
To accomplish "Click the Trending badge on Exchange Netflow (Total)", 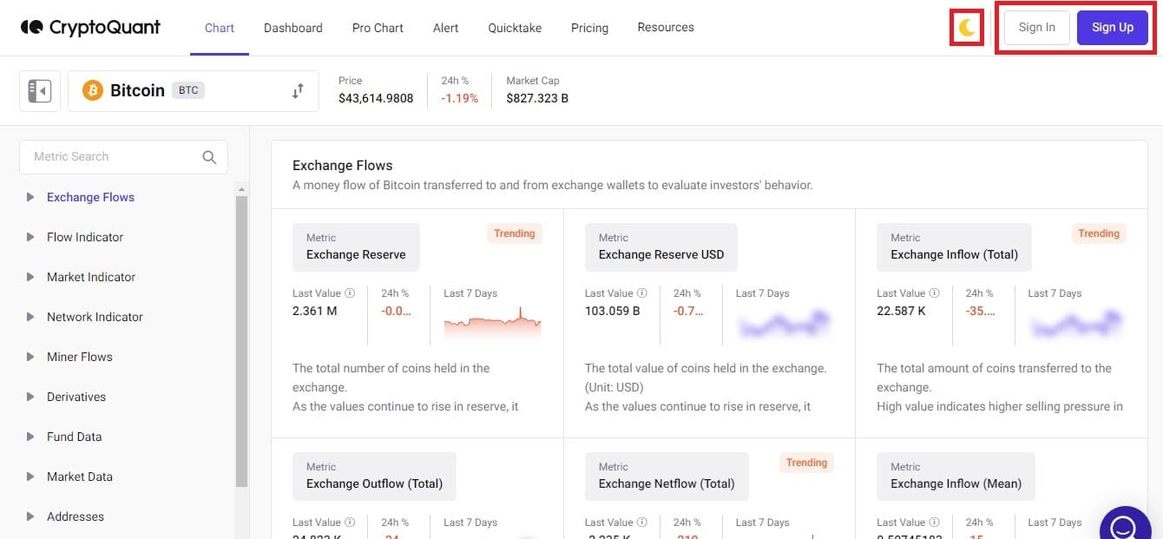I will (x=806, y=463).
